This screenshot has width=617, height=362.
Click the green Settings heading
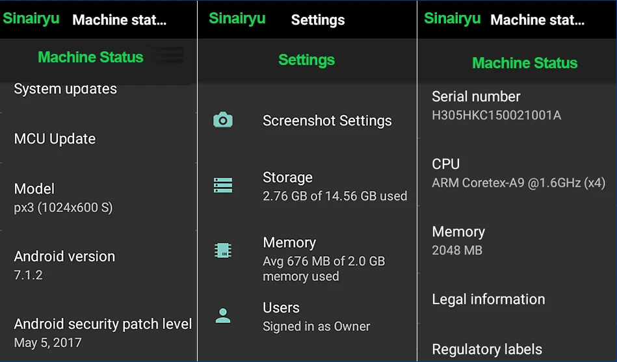(x=306, y=60)
